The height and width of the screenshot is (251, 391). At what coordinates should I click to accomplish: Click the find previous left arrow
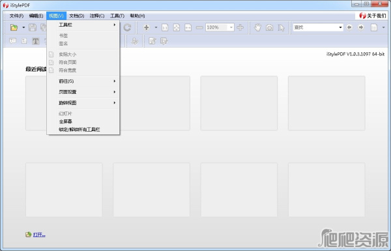point(349,27)
